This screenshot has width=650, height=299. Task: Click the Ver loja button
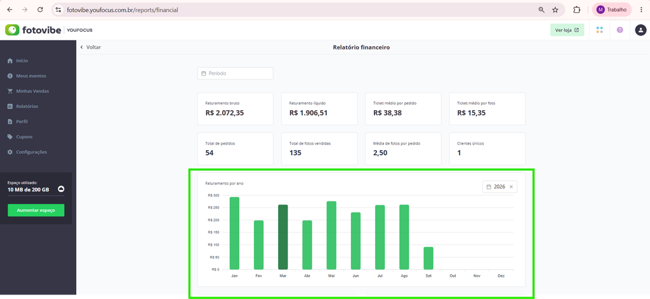point(567,30)
